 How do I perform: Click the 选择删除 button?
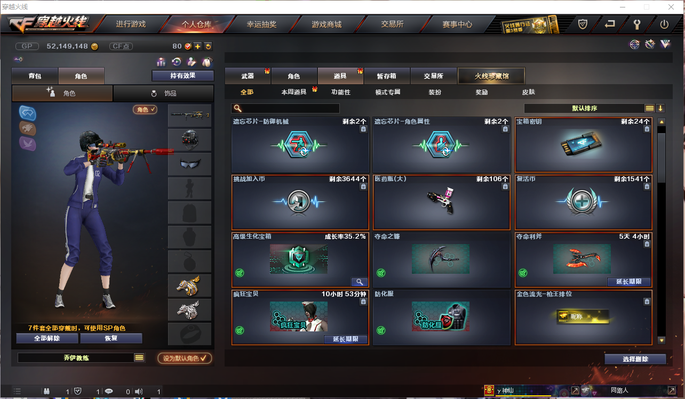pos(635,359)
